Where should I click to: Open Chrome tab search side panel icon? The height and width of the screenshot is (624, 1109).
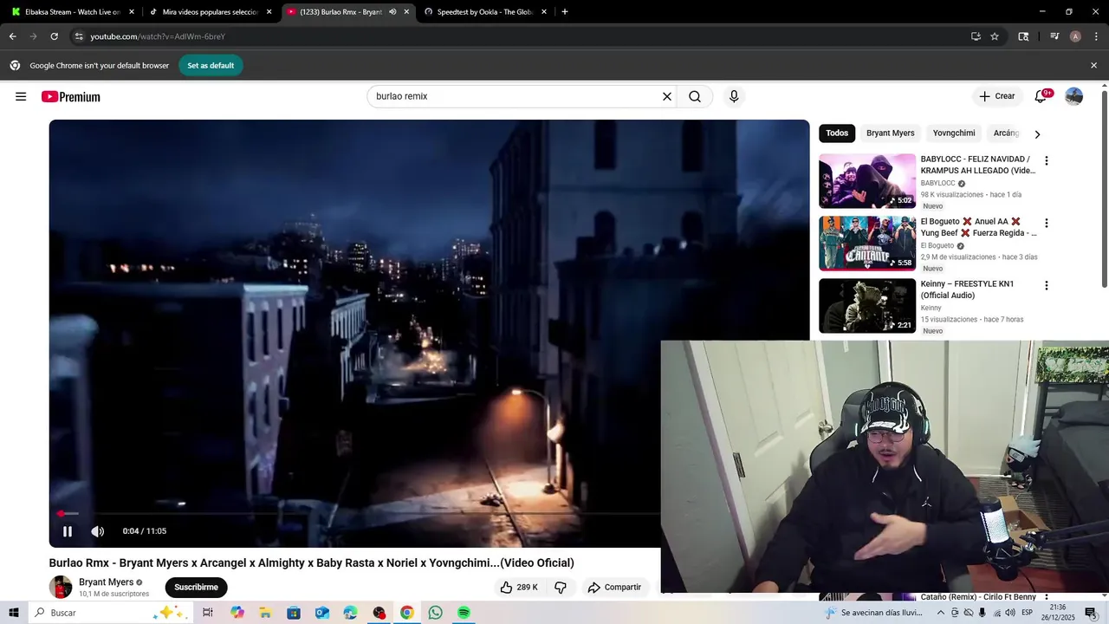[1023, 36]
